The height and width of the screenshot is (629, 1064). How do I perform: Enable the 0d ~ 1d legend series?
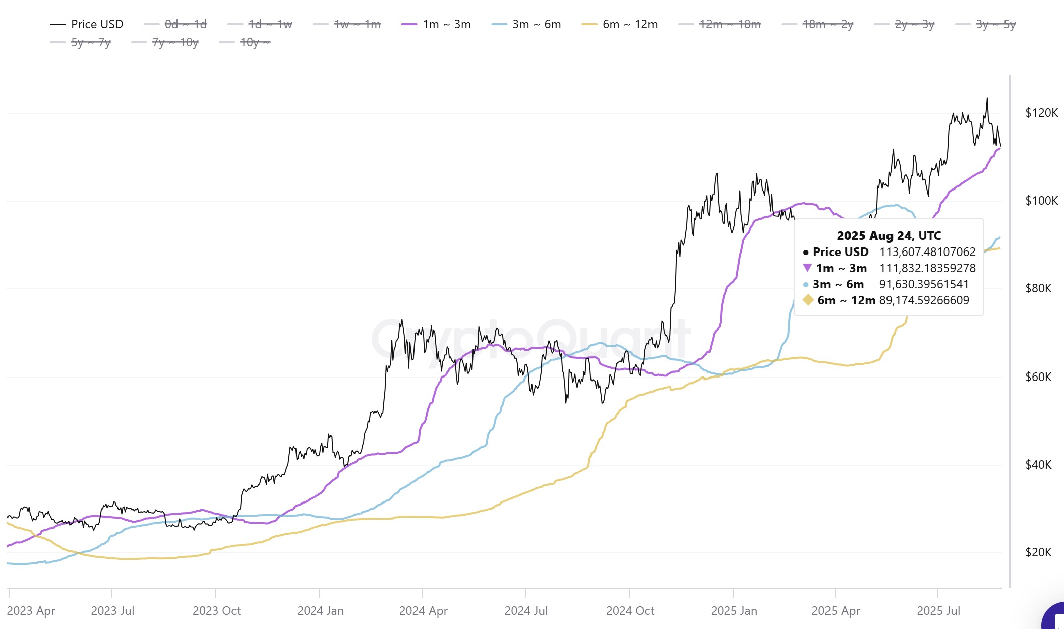tap(175, 24)
